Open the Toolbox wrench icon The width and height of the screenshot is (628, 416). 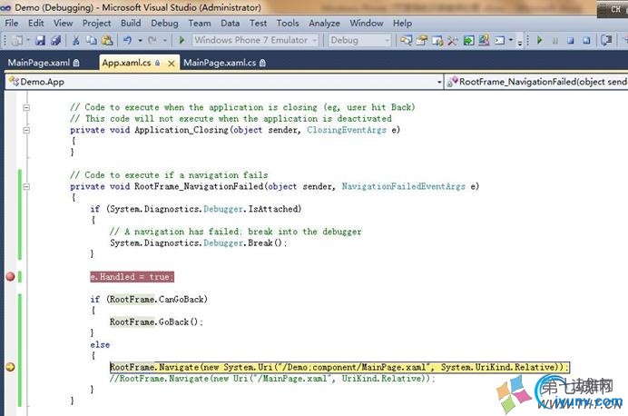[453, 40]
